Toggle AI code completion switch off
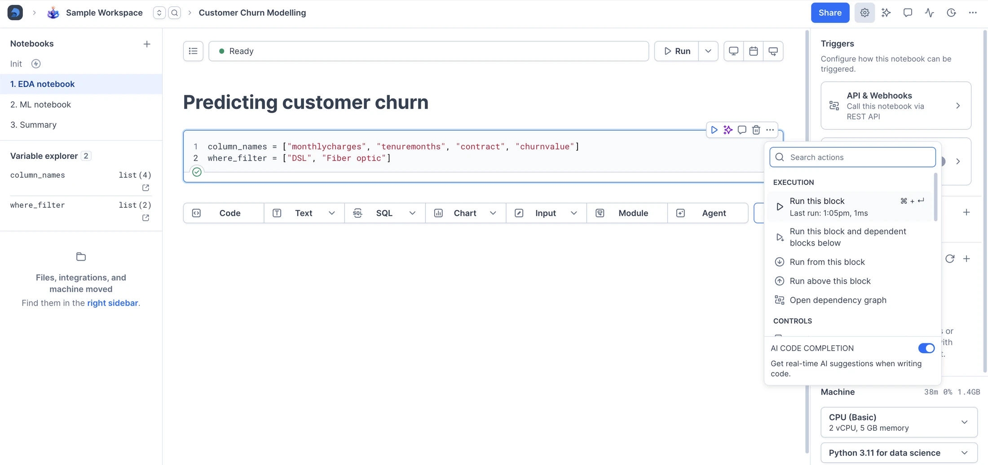 coord(926,348)
